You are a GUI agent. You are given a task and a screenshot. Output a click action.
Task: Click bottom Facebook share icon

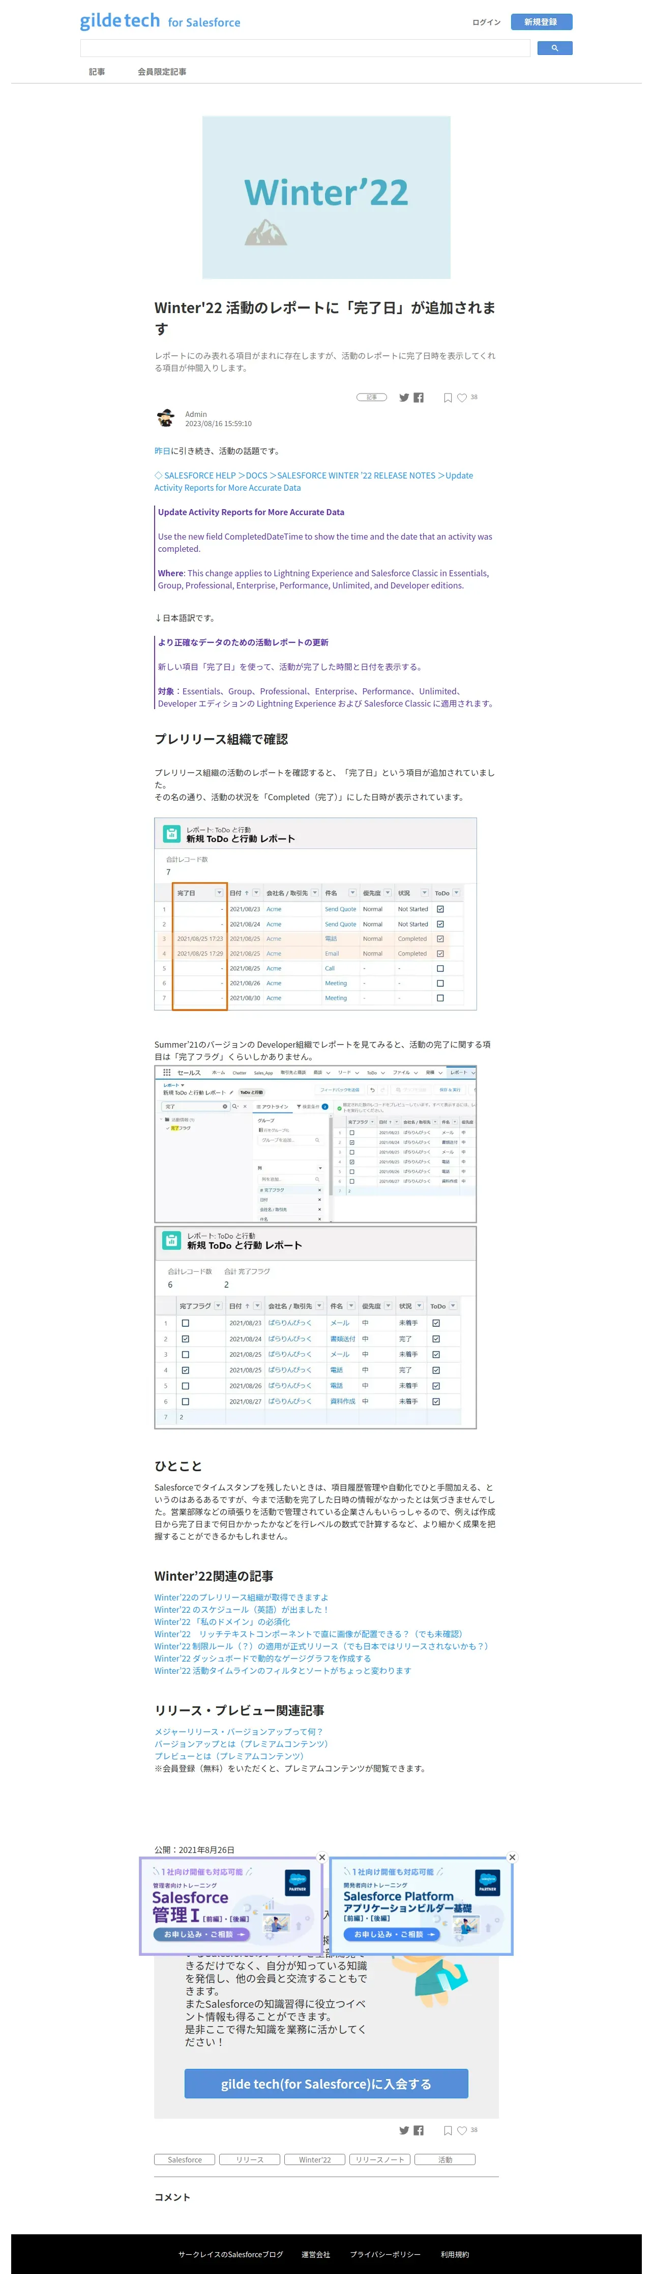(x=419, y=2130)
